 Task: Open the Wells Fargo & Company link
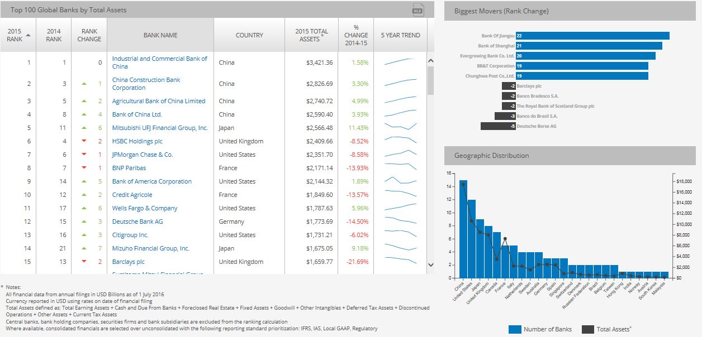point(145,208)
